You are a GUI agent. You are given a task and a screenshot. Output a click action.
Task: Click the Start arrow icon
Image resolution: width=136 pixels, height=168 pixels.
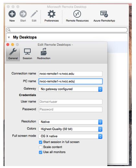[23, 14]
